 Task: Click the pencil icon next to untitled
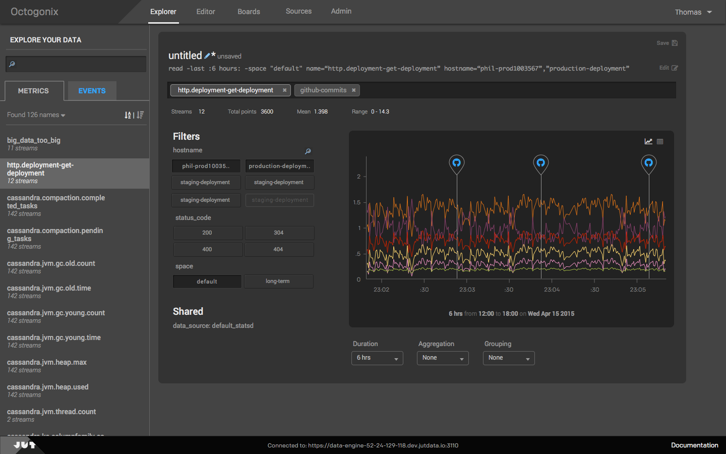tap(207, 56)
